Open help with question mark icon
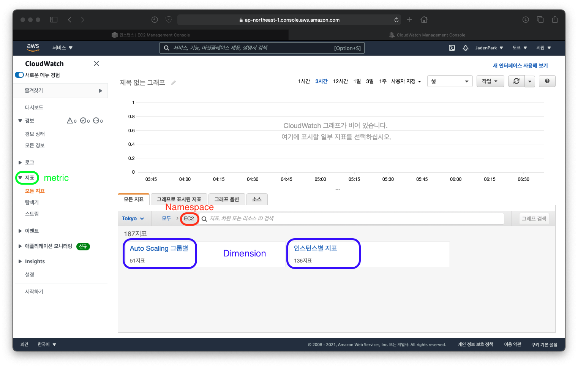The height and width of the screenshot is (367, 578). pos(547,81)
